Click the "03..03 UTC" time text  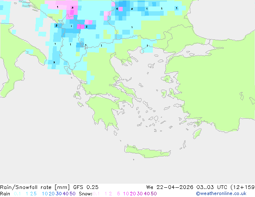tap(212, 187)
